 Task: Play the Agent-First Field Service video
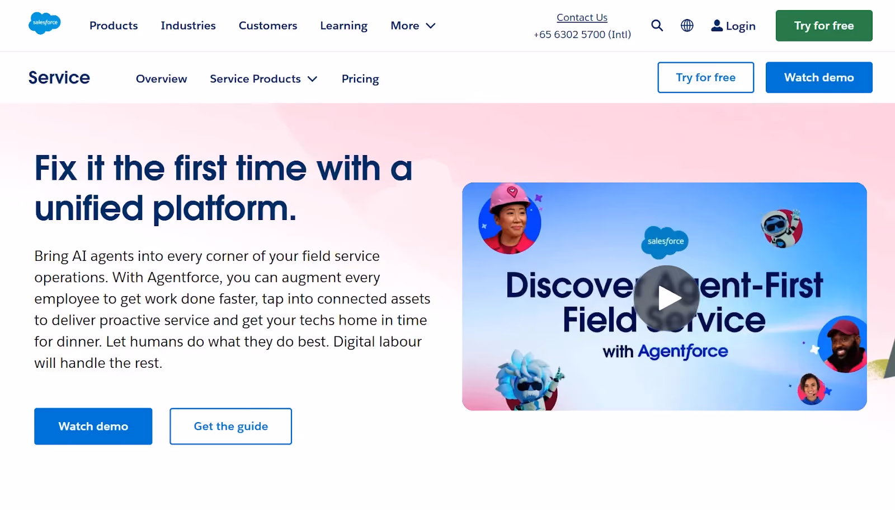667,298
